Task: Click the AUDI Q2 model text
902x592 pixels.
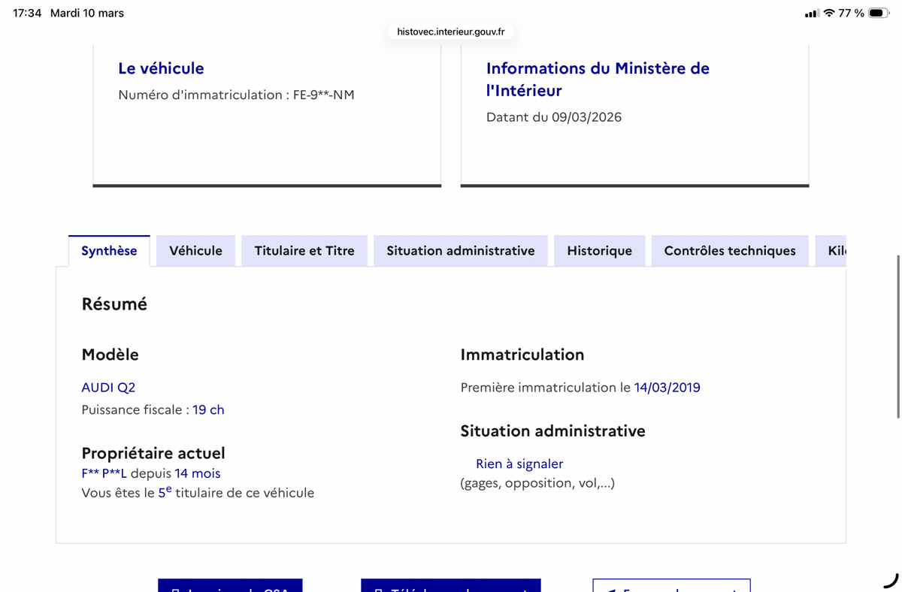Action: (108, 388)
